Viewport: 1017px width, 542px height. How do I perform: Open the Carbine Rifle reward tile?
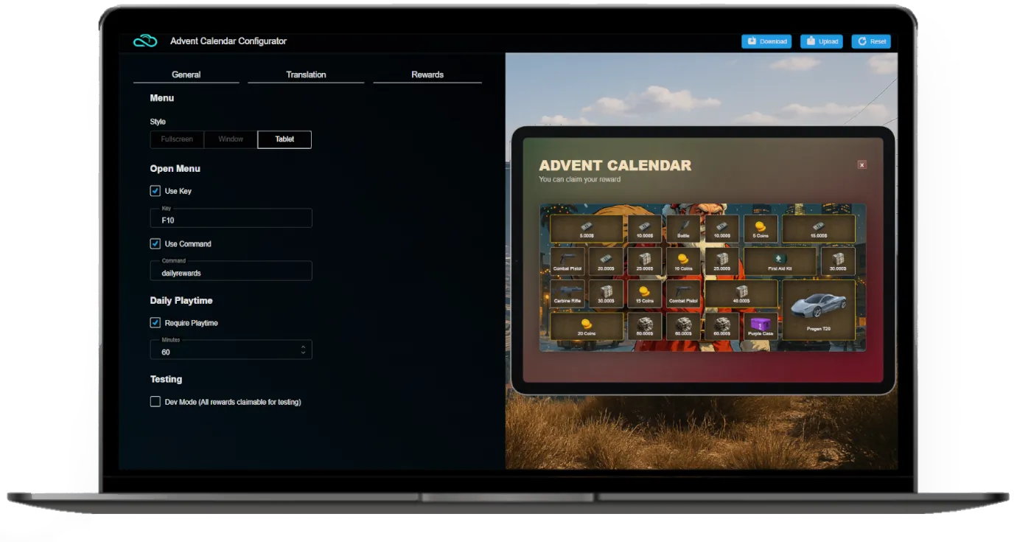tap(567, 293)
